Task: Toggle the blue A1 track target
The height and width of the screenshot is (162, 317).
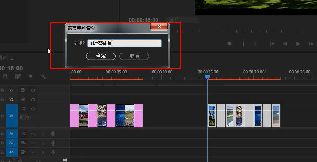Action: [x=12, y=134]
